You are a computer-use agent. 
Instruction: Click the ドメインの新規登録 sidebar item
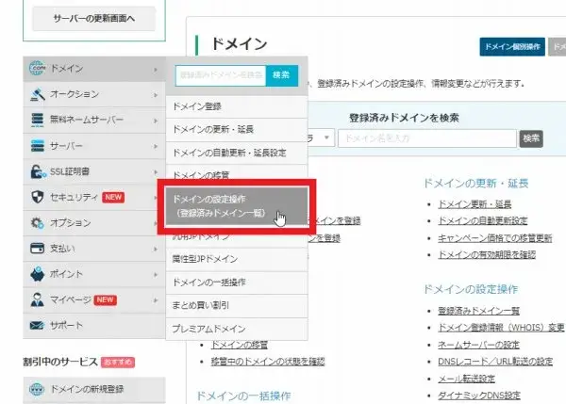pos(94,389)
